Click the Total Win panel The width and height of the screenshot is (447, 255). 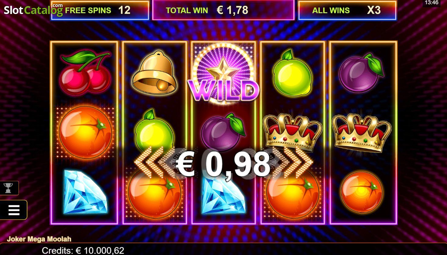click(x=223, y=10)
